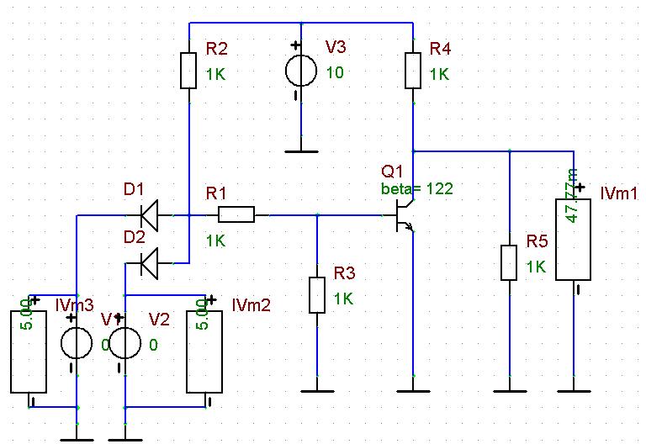Click the R2 label
Viewport: 646px width, 444px height.
click(217, 49)
